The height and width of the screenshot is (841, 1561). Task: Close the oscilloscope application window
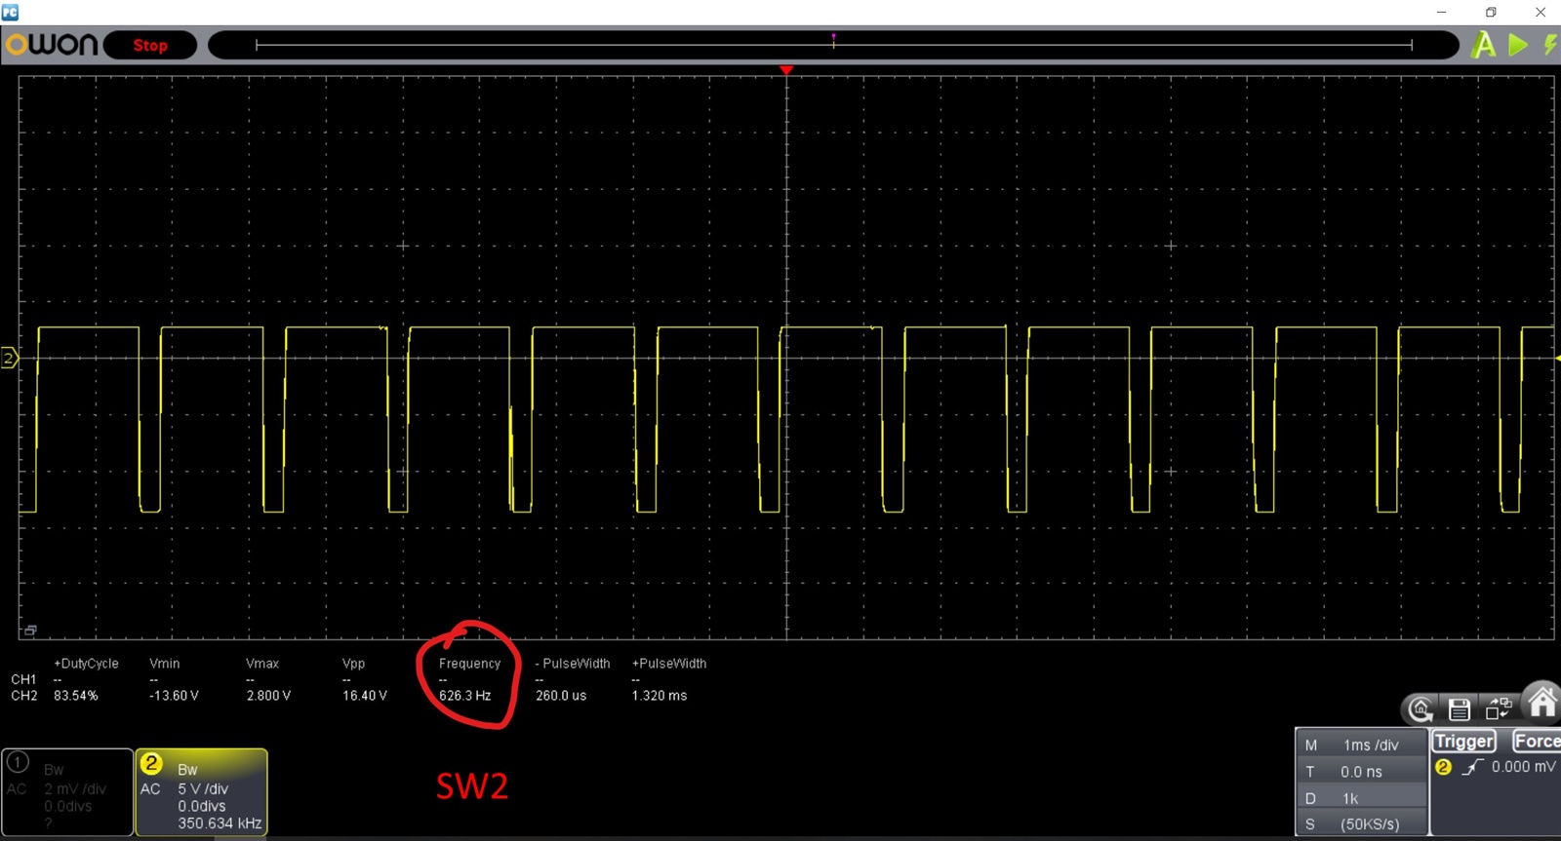pyautogui.click(x=1541, y=12)
